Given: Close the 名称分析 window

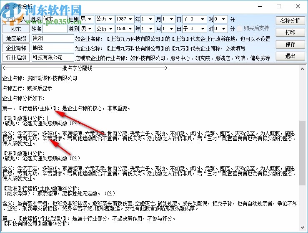Looking at the screenshot, I should [298, 7].
